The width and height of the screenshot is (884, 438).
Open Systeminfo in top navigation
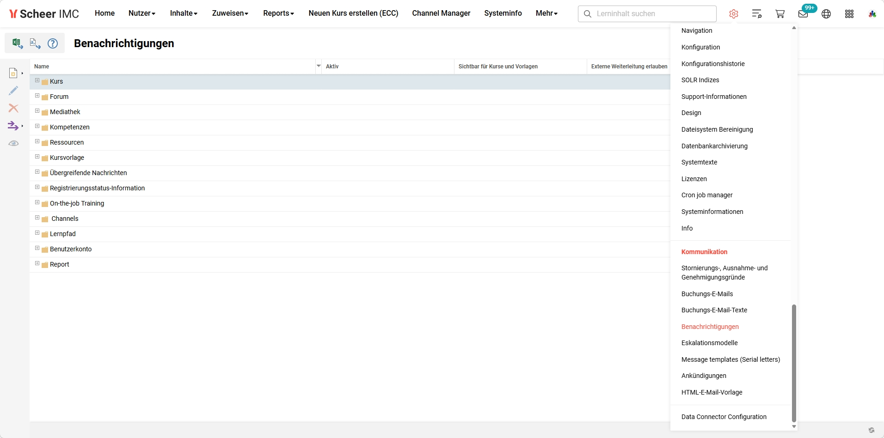(x=503, y=13)
